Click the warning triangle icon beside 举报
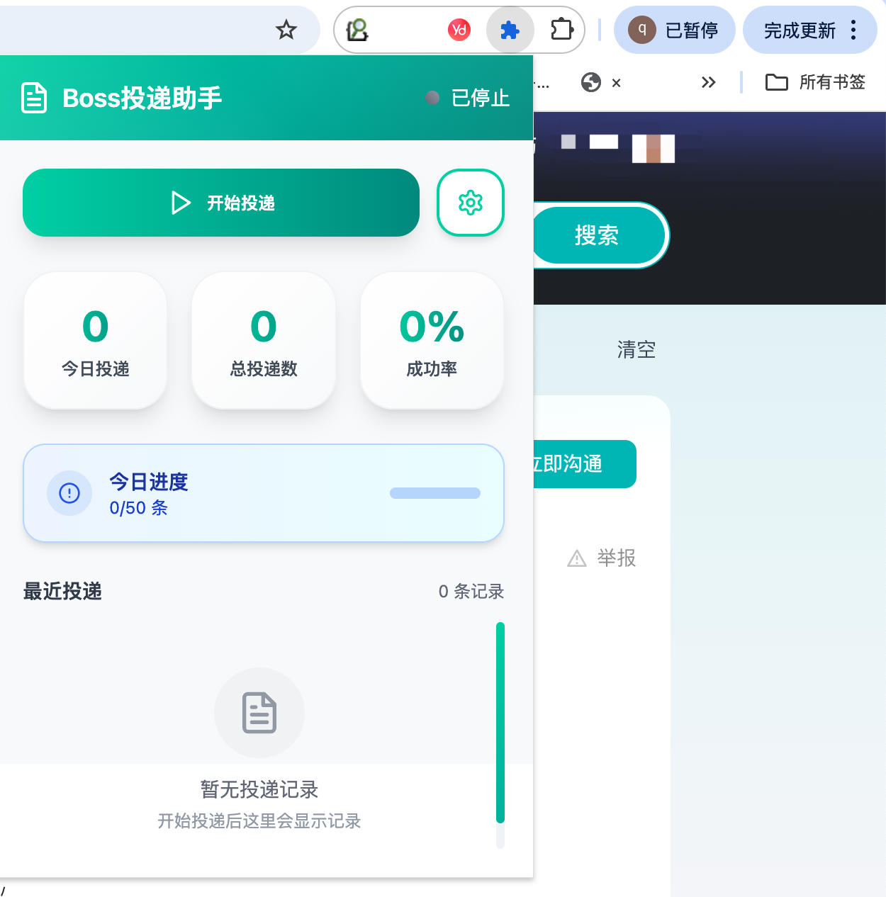 577,559
